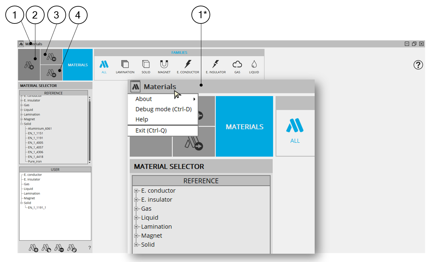Select the Magnet family icon
The width and height of the screenshot is (434, 262).
click(x=164, y=65)
